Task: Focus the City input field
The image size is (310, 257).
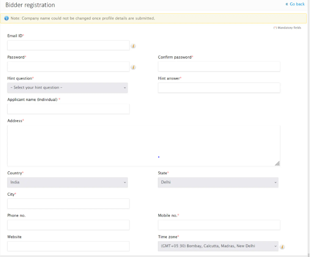Action: point(68,204)
